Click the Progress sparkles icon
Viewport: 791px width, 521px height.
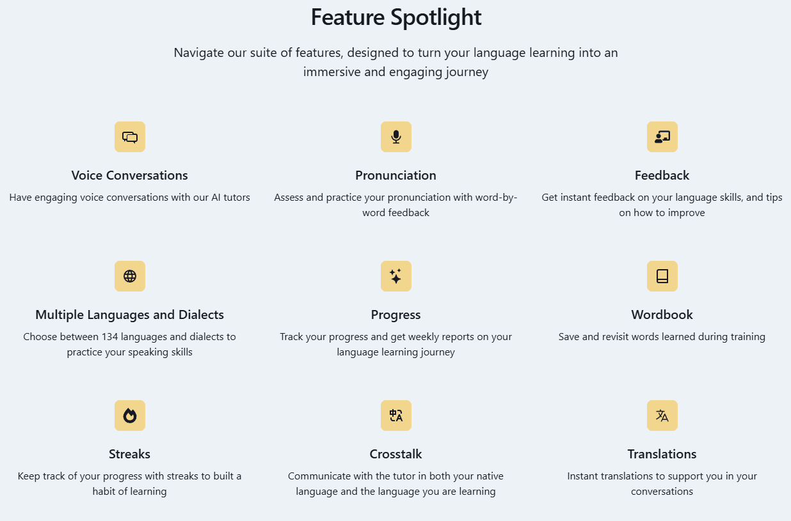(396, 276)
